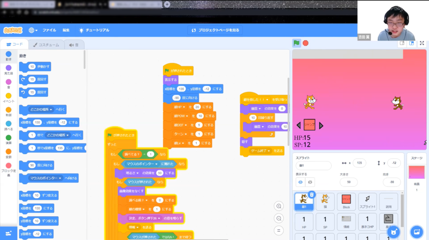Viewport: 429px width, 240px height.
Task: Select the 動き block category
Action: [8, 56]
